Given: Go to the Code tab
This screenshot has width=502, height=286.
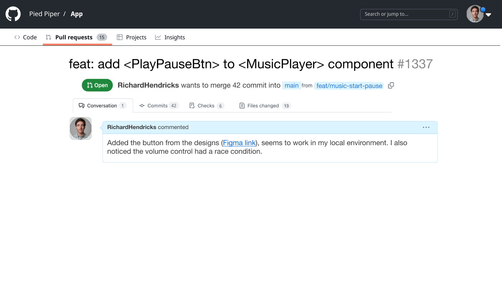Looking at the screenshot, I should point(25,37).
